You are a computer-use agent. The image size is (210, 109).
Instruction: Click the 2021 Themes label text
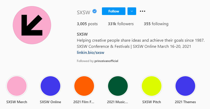pyautogui.click(x=185, y=102)
